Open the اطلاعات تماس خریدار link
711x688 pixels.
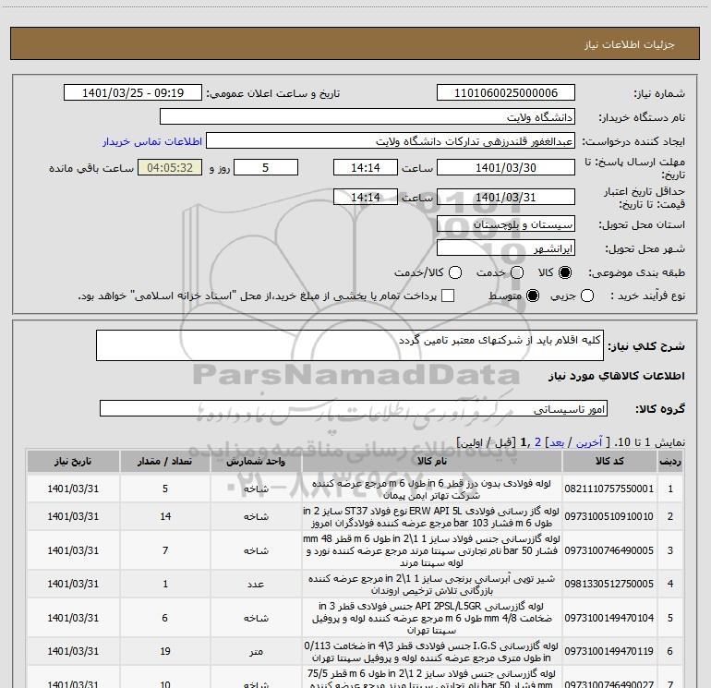152,141
